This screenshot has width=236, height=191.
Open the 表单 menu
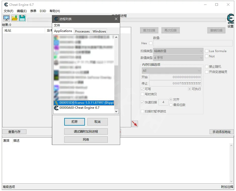33,11
